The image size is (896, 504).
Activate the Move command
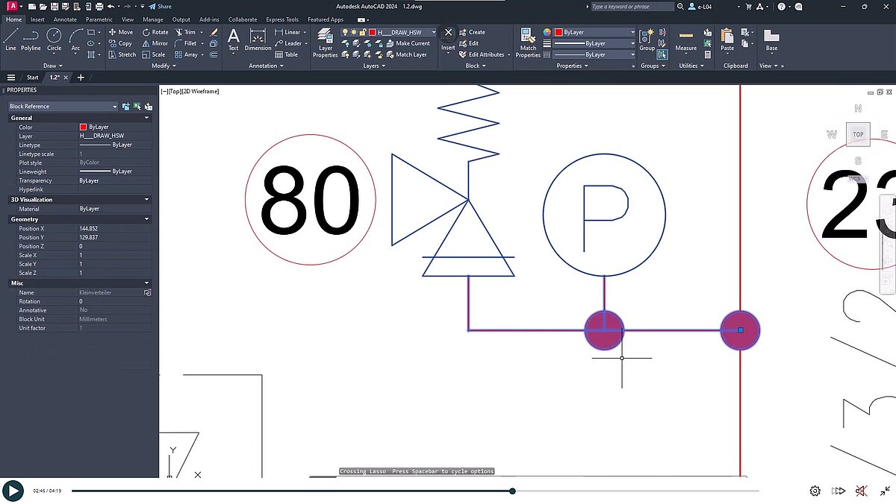click(121, 32)
